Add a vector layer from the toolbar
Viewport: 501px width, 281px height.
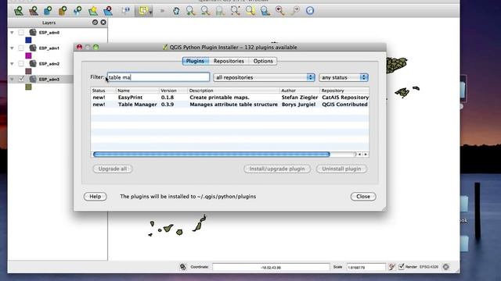click(x=19, y=11)
